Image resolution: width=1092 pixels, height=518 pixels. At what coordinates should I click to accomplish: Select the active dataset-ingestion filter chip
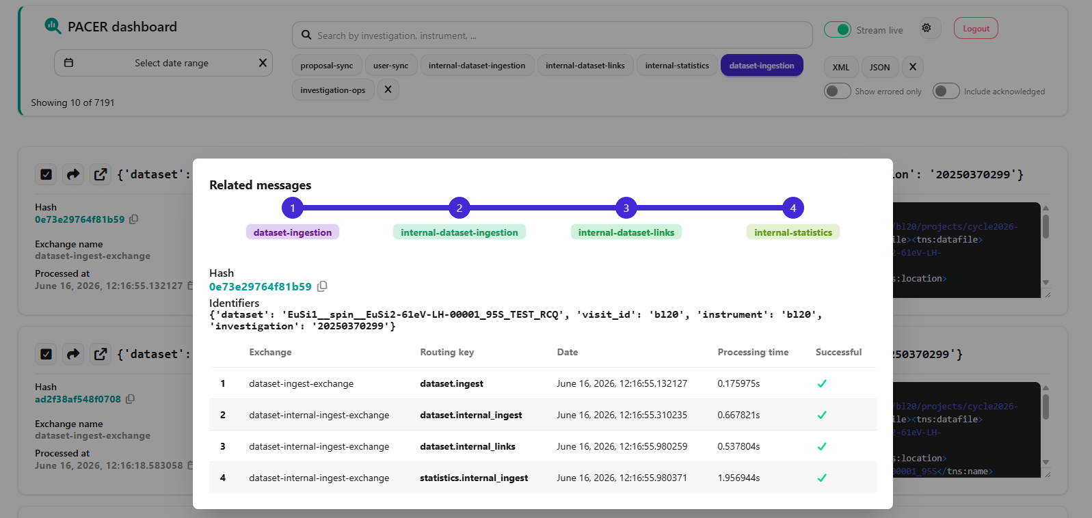coord(762,66)
